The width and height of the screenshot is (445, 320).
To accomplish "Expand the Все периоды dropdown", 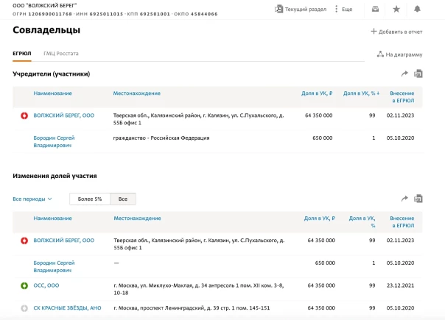I will click(x=32, y=199).
